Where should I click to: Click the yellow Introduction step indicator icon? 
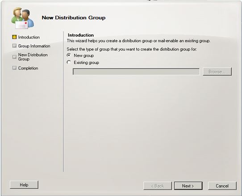14,37
